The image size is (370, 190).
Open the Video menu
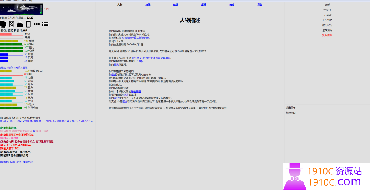[24, 1]
